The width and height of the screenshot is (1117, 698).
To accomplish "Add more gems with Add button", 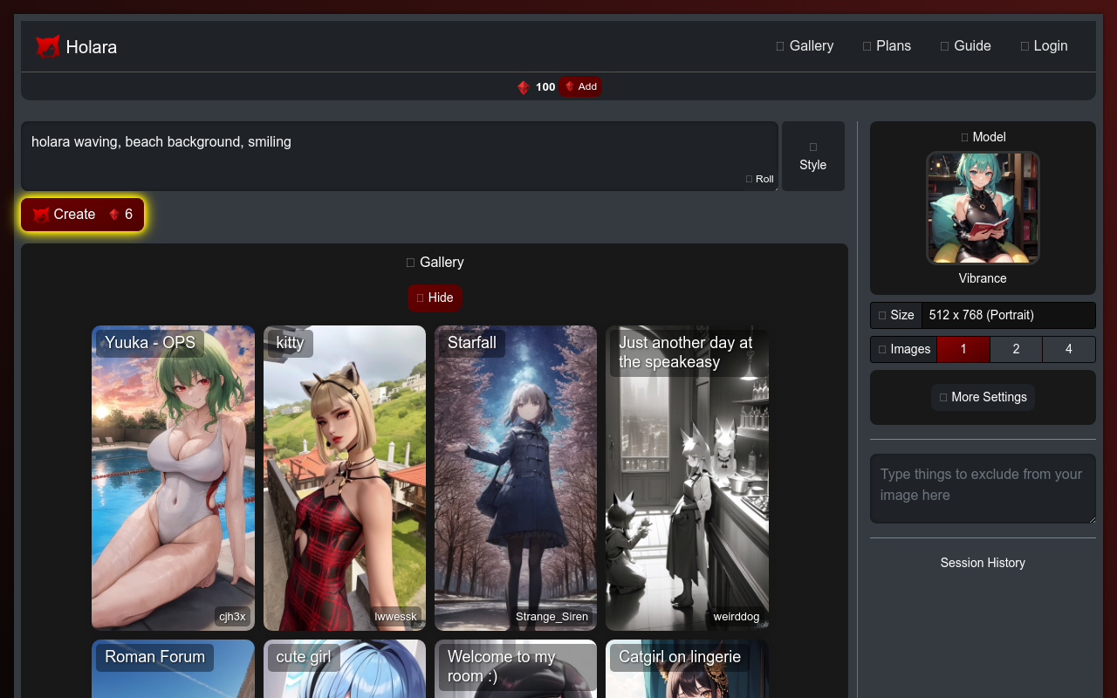I will (580, 86).
